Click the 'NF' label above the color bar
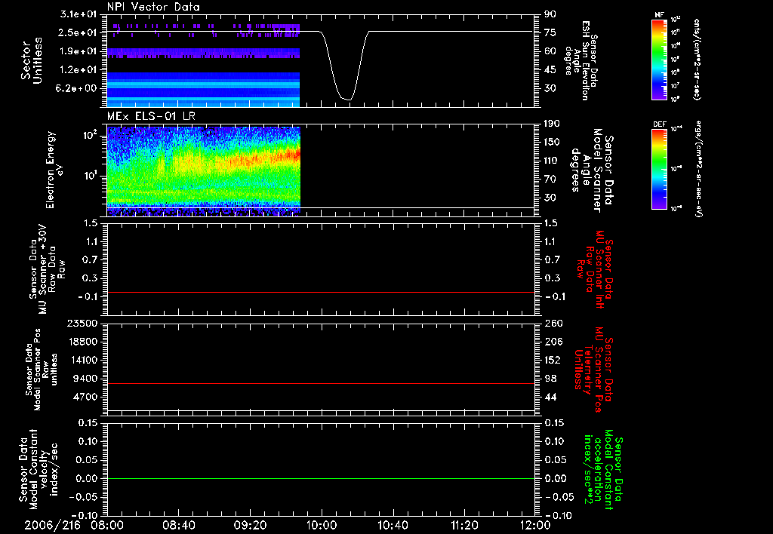The height and width of the screenshot is (534, 773). coord(659,15)
